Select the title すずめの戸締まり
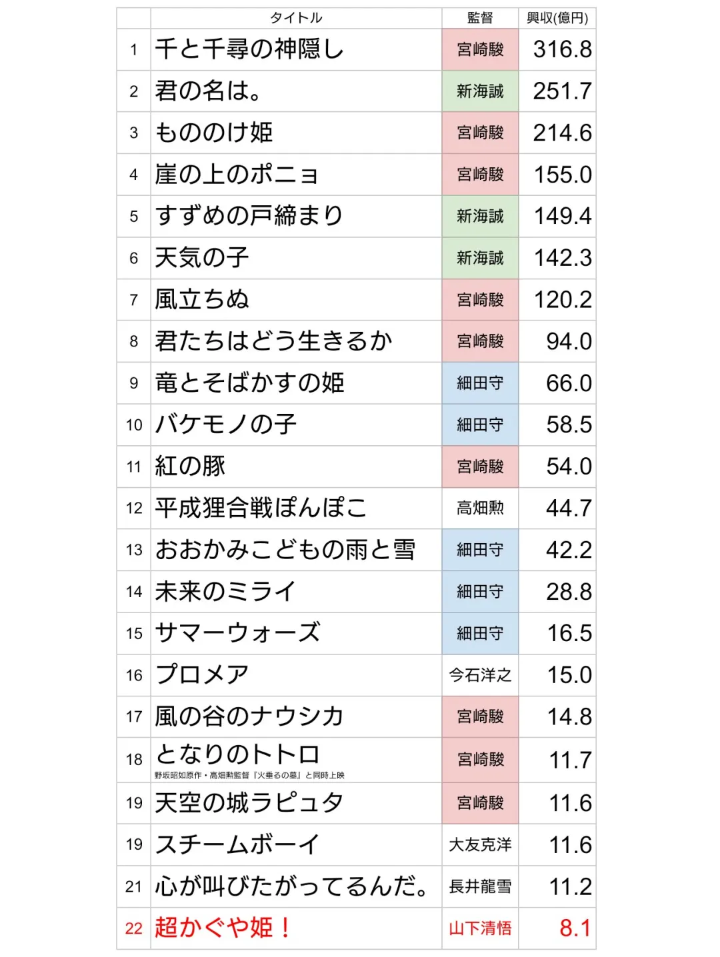This screenshot has width=720, height=957. [249, 216]
